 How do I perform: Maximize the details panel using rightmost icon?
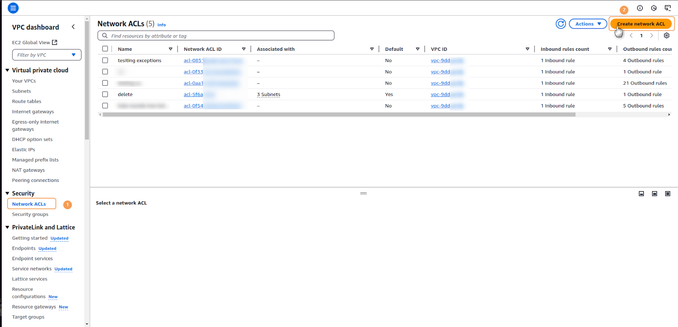pos(668,194)
